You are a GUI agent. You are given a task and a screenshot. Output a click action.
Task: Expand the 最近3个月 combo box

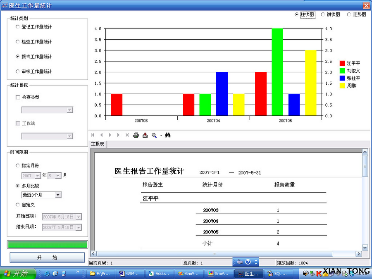[58, 195]
